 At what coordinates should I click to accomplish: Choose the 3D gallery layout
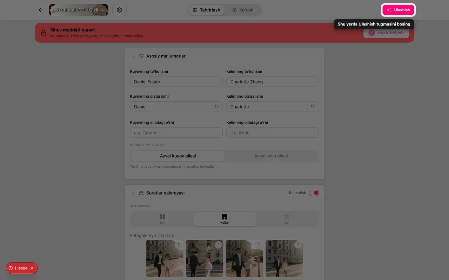[287, 219]
